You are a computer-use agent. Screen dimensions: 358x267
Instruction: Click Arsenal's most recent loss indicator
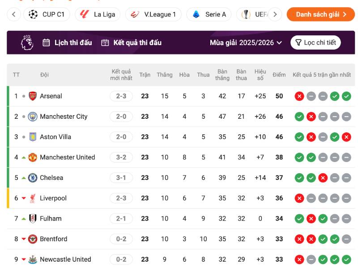299,96
